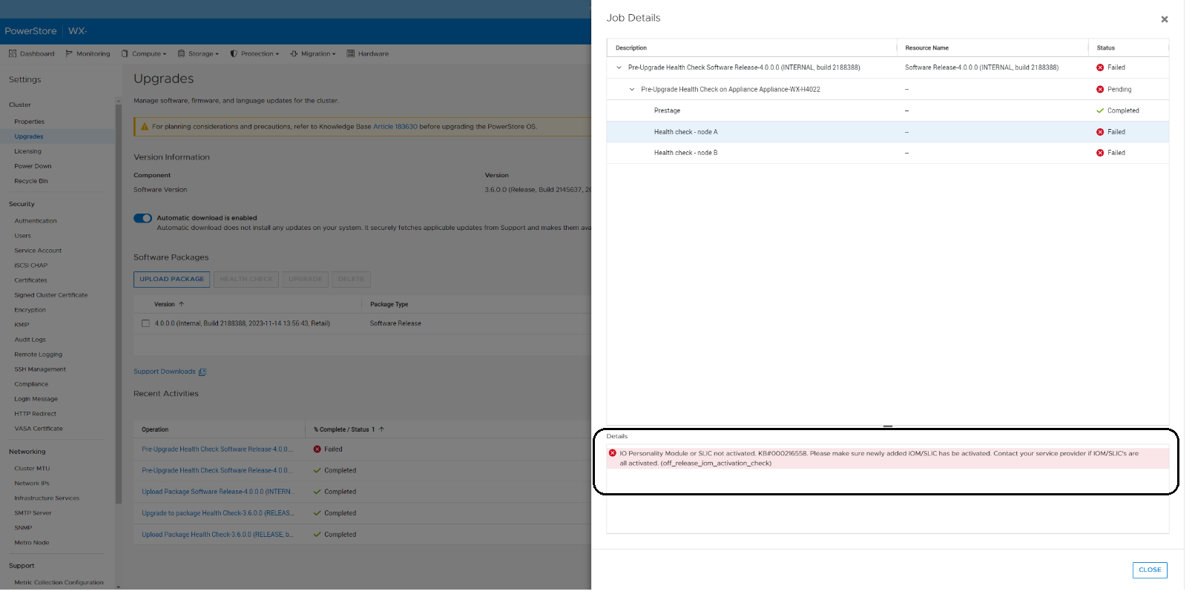Select Network IPs in Settings sidebar
The image size is (1195, 597).
32,484
